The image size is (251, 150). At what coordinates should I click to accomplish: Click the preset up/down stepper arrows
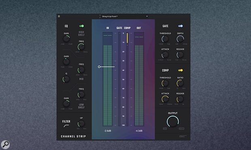100,16
